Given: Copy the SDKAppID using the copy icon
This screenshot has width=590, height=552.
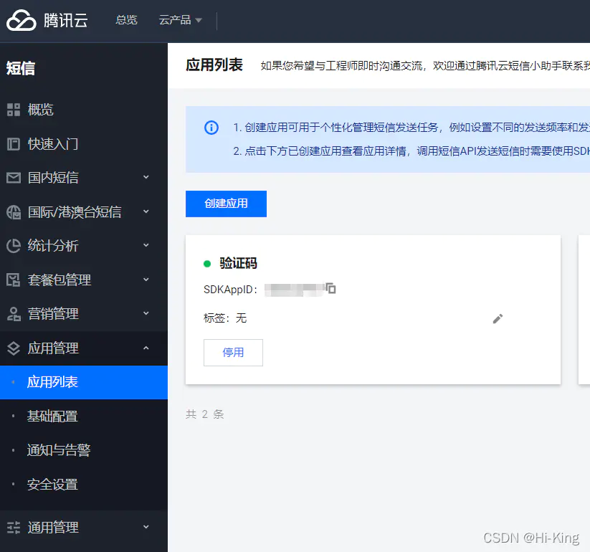Looking at the screenshot, I should coord(331,289).
